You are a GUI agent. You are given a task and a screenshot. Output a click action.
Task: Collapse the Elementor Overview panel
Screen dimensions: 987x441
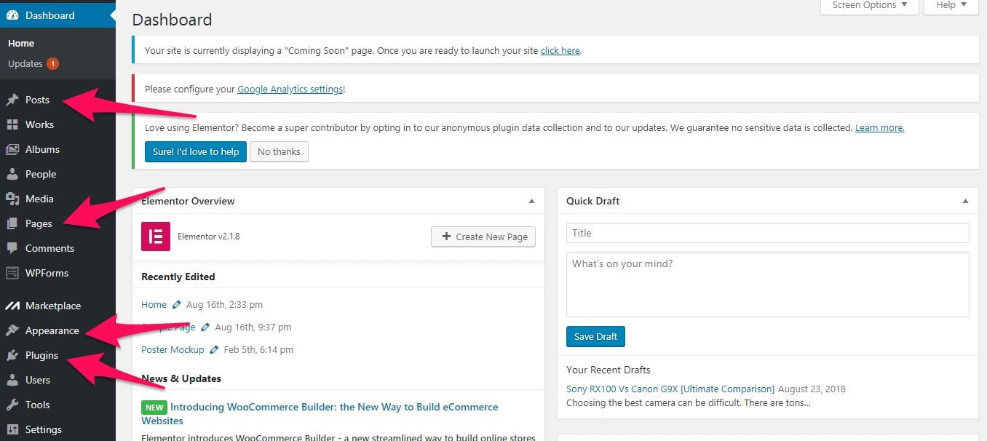(531, 201)
